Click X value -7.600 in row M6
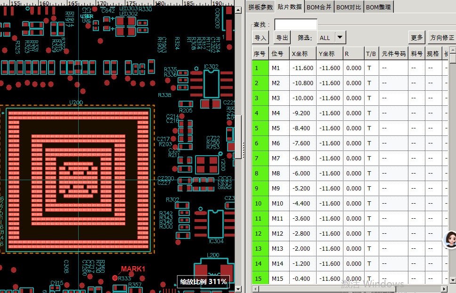456x293 pixels. coord(303,143)
